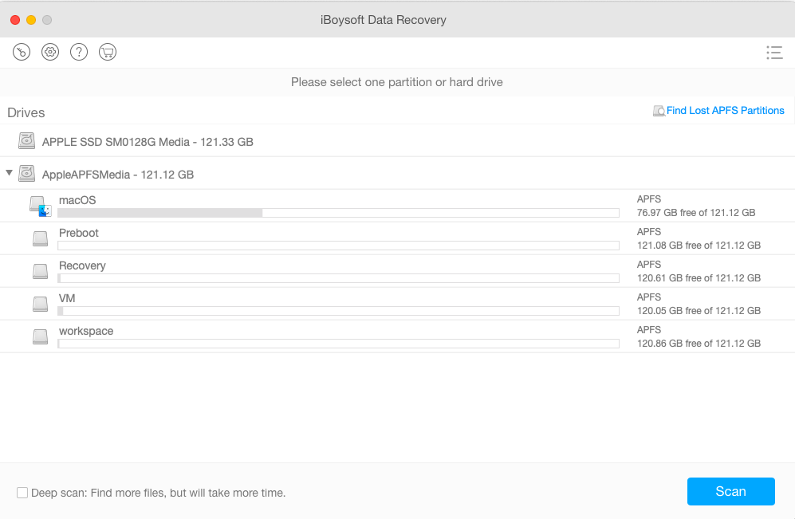
Task: Select the AppleAPFSMedia container row
Action: [x=117, y=175]
